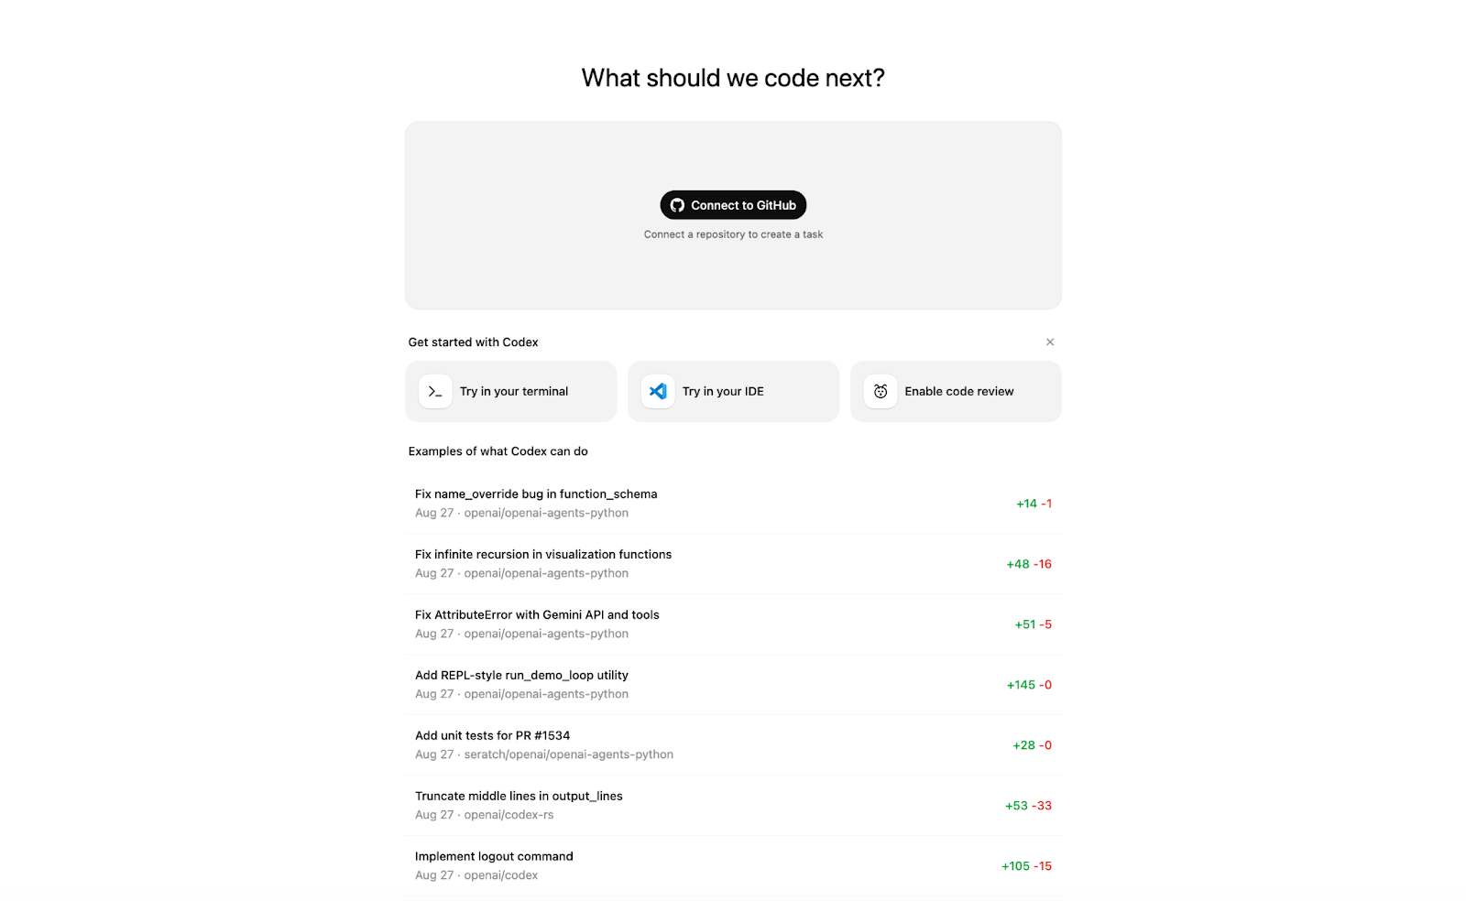Screen dimensions: 1466x901
Task: Click the +145 -0 diff stats
Action: pos(1029,685)
